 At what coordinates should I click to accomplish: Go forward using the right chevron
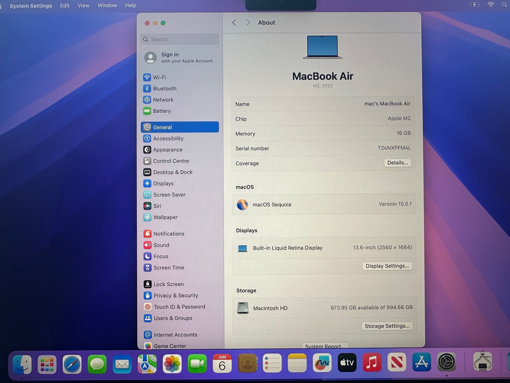coord(248,23)
